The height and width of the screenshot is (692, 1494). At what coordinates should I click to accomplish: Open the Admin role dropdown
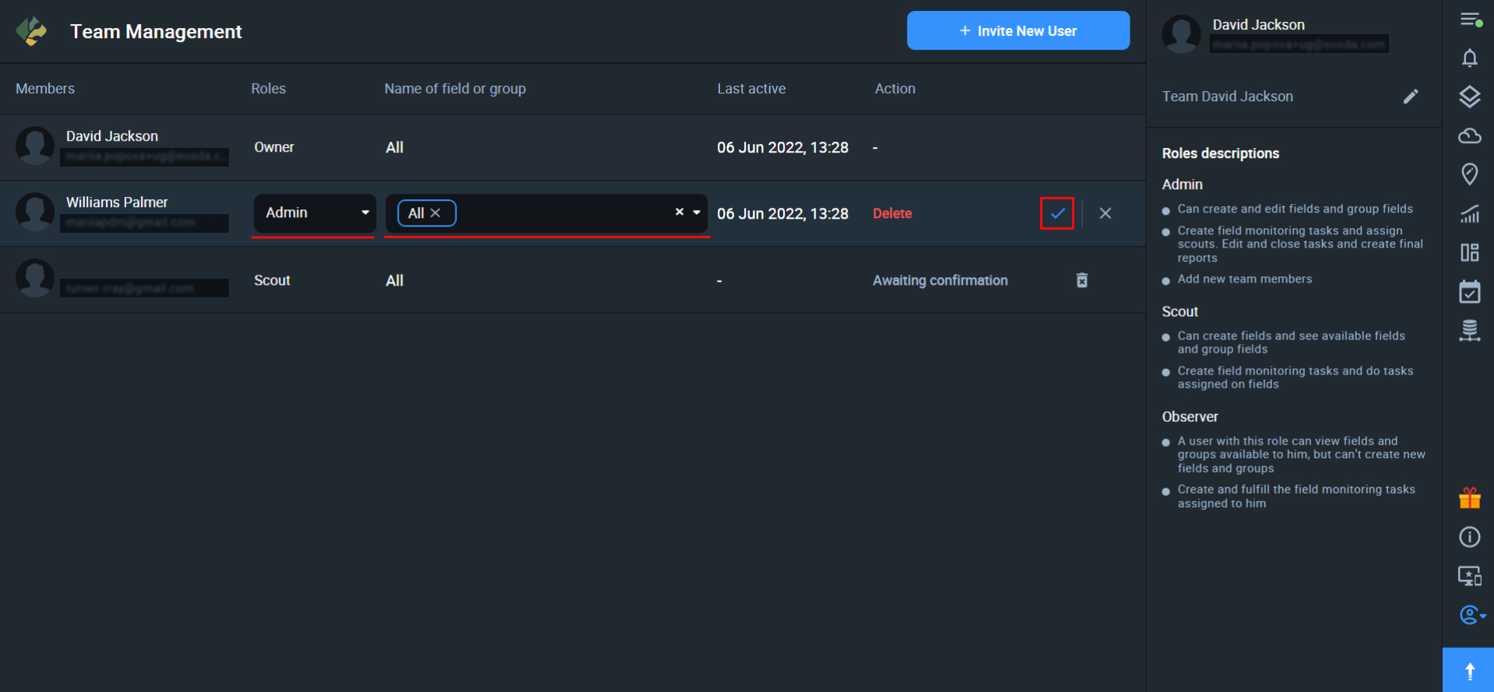[315, 213]
